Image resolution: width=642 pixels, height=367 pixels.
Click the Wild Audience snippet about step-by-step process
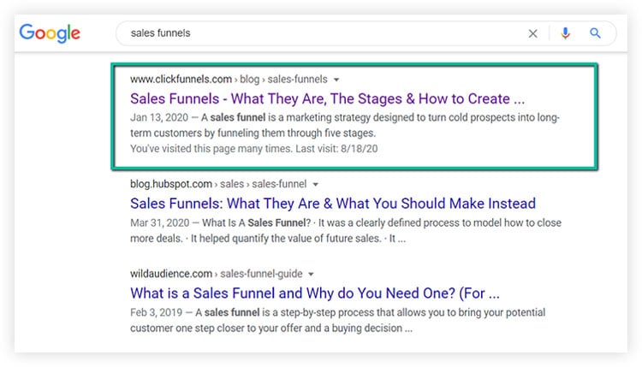(x=342, y=321)
